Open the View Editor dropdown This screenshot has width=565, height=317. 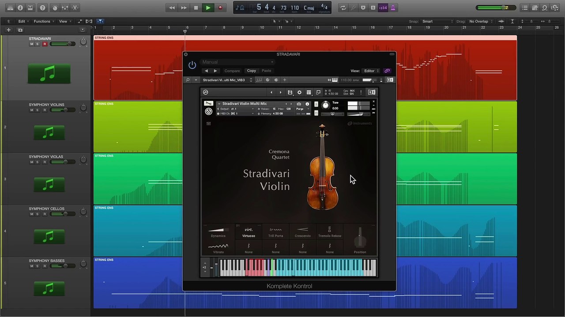click(371, 71)
